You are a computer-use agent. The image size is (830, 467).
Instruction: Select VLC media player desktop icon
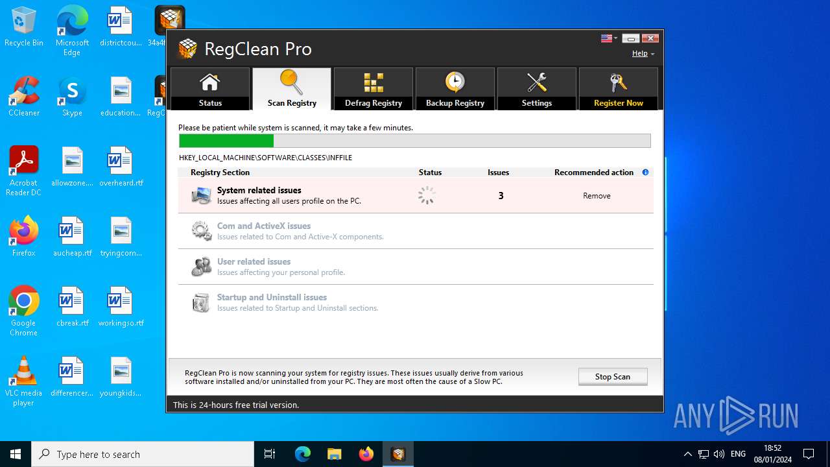[x=24, y=381]
